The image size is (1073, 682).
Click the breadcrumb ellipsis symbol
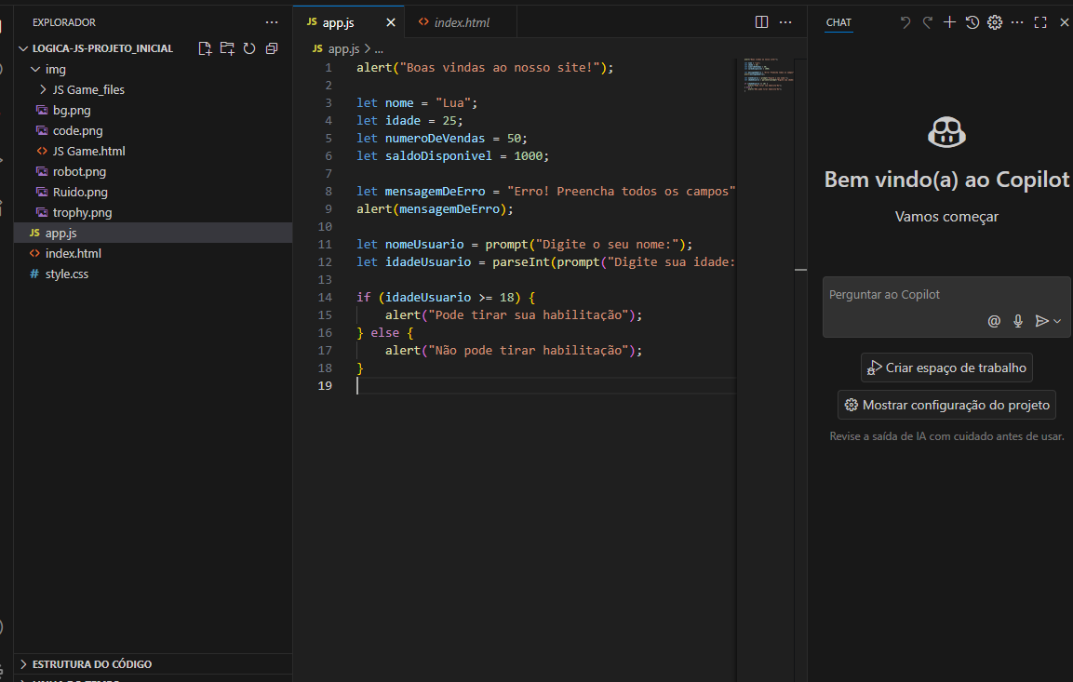click(379, 49)
